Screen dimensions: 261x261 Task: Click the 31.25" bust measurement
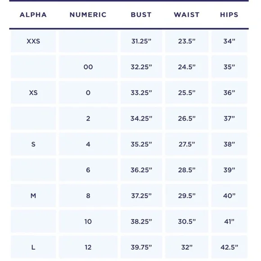pos(141,41)
